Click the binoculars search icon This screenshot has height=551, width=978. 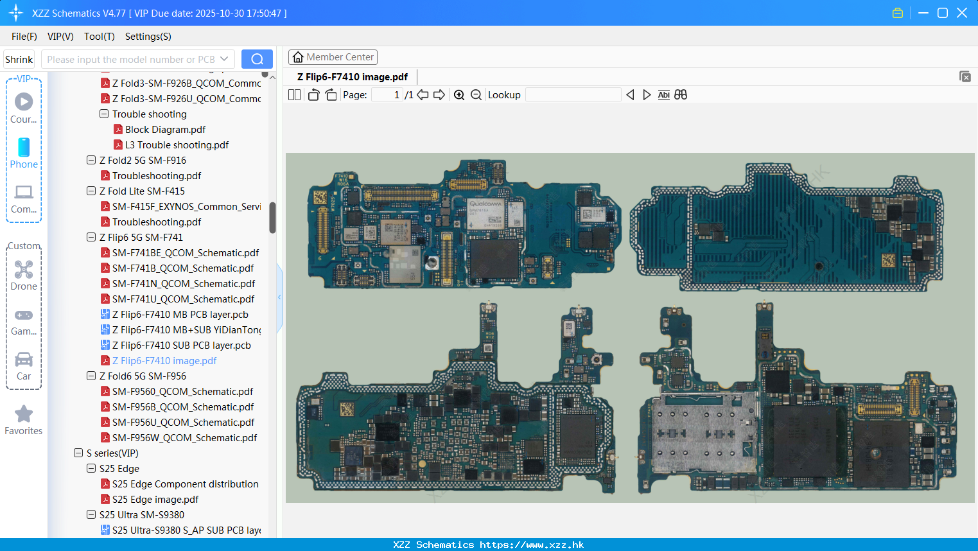[681, 94]
